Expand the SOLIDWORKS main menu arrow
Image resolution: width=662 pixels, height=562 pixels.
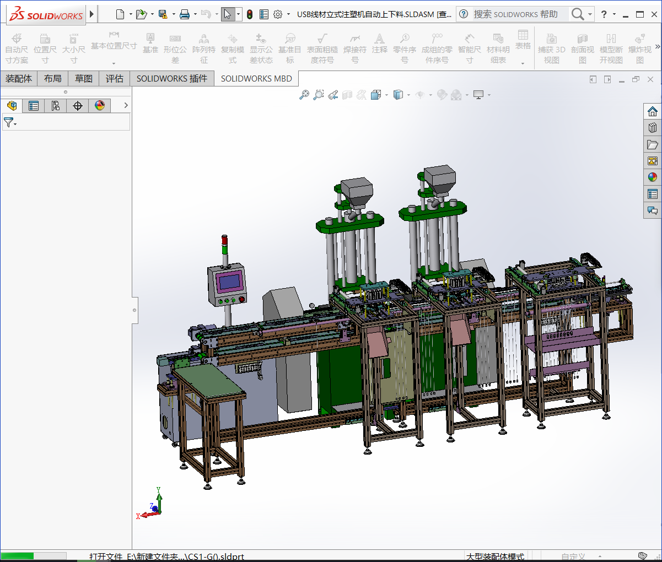coord(92,14)
